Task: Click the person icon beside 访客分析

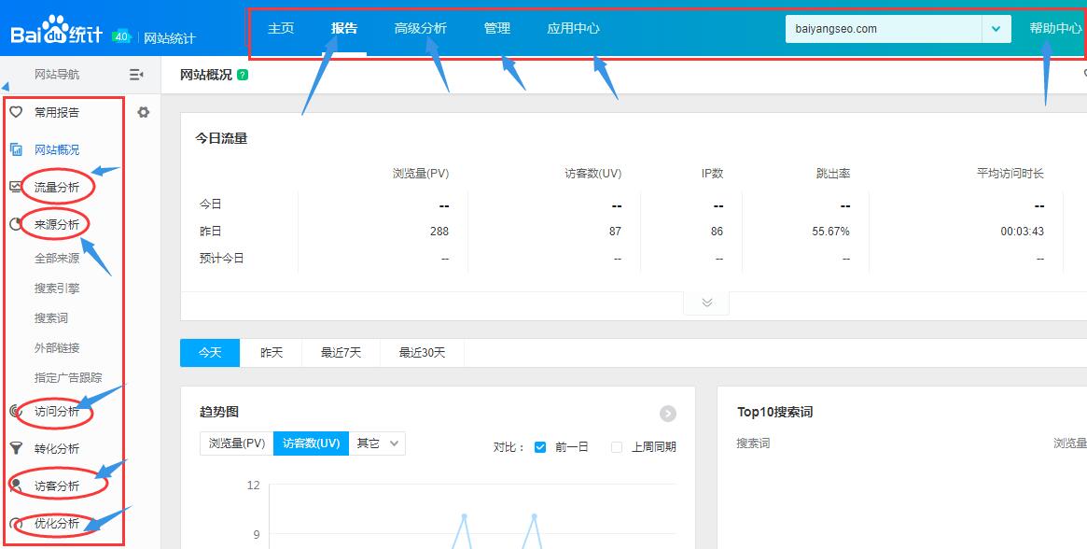Action: [16, 486]
